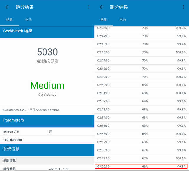This screenshot has width=189, height=171.
Task: Select the 02:53:00 row
Action: click(x=142, y=109)
